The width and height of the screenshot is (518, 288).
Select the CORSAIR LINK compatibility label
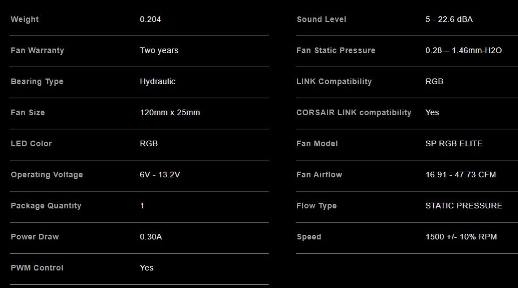coord(354,112)
